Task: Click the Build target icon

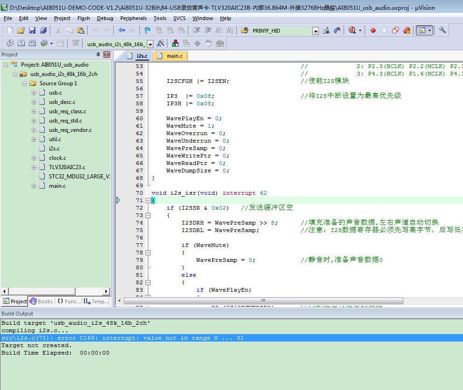Action: pyautogui.click(x=21, y=43)
